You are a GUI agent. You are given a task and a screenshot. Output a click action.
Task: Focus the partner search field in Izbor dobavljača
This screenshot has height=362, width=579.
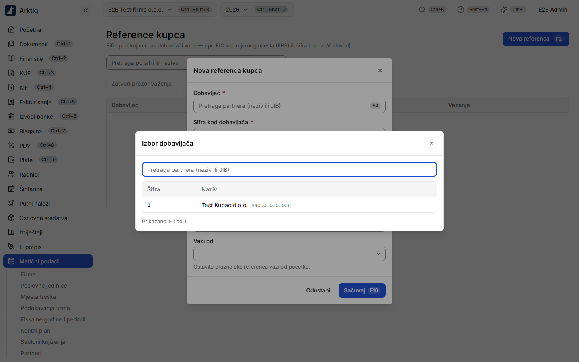(x=289, y=169)
